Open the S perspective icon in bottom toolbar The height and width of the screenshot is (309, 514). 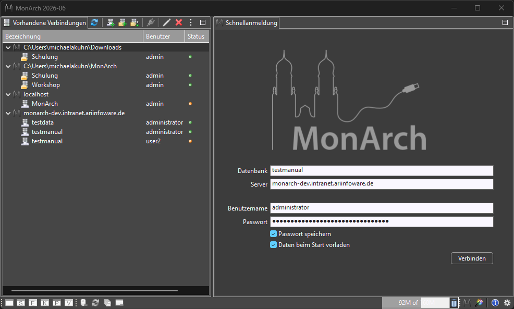[21, 303]
